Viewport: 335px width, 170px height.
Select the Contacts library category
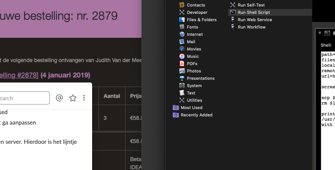pos(195,5)
